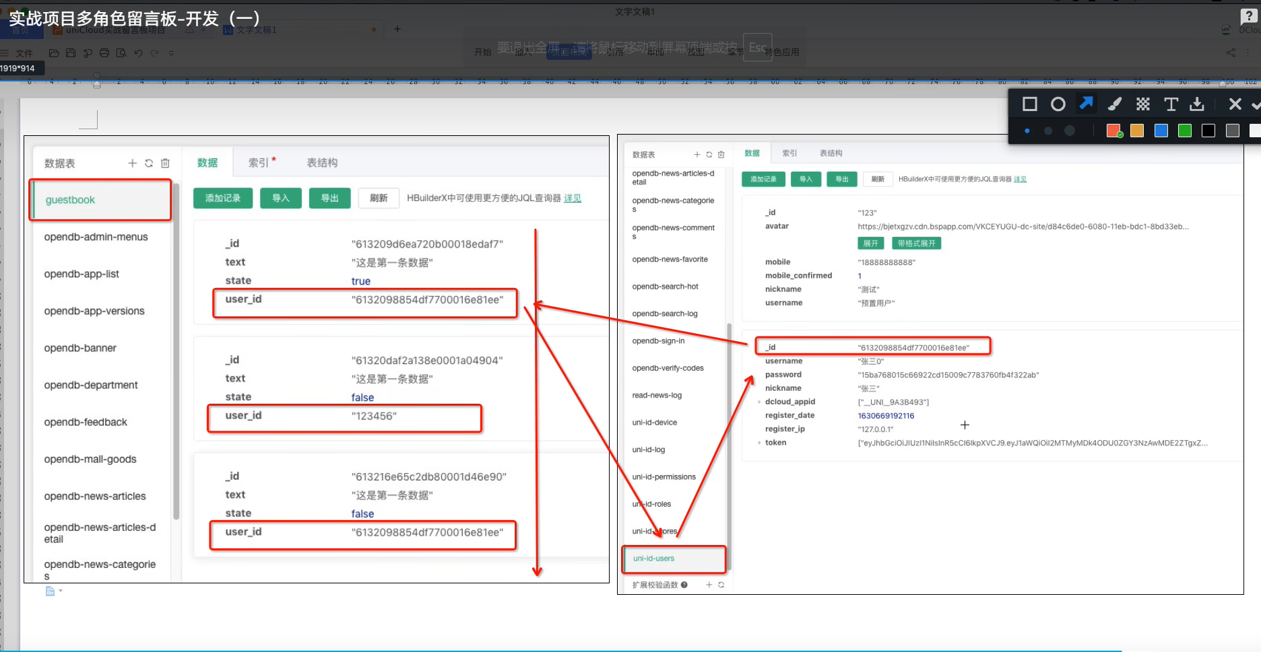Click the WPS undo icon

138,53
